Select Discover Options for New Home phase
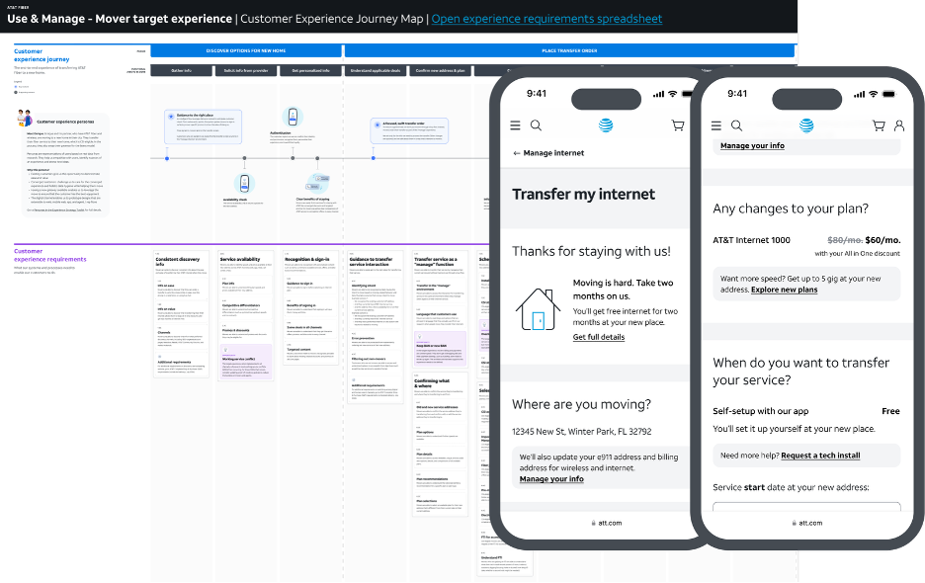The width and height of the screenshot is (925, 583). (x=246, y=50)
